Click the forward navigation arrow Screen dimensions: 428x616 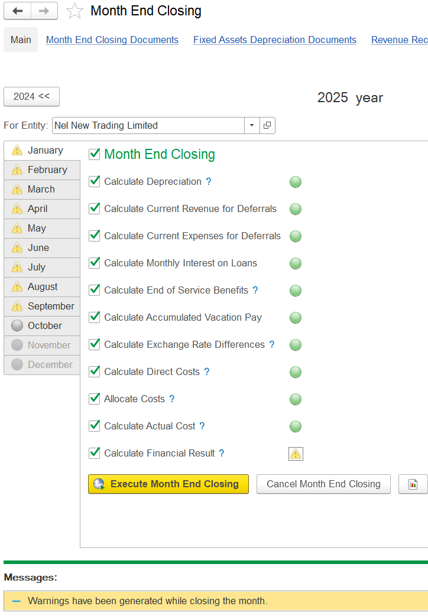(44, 11)
